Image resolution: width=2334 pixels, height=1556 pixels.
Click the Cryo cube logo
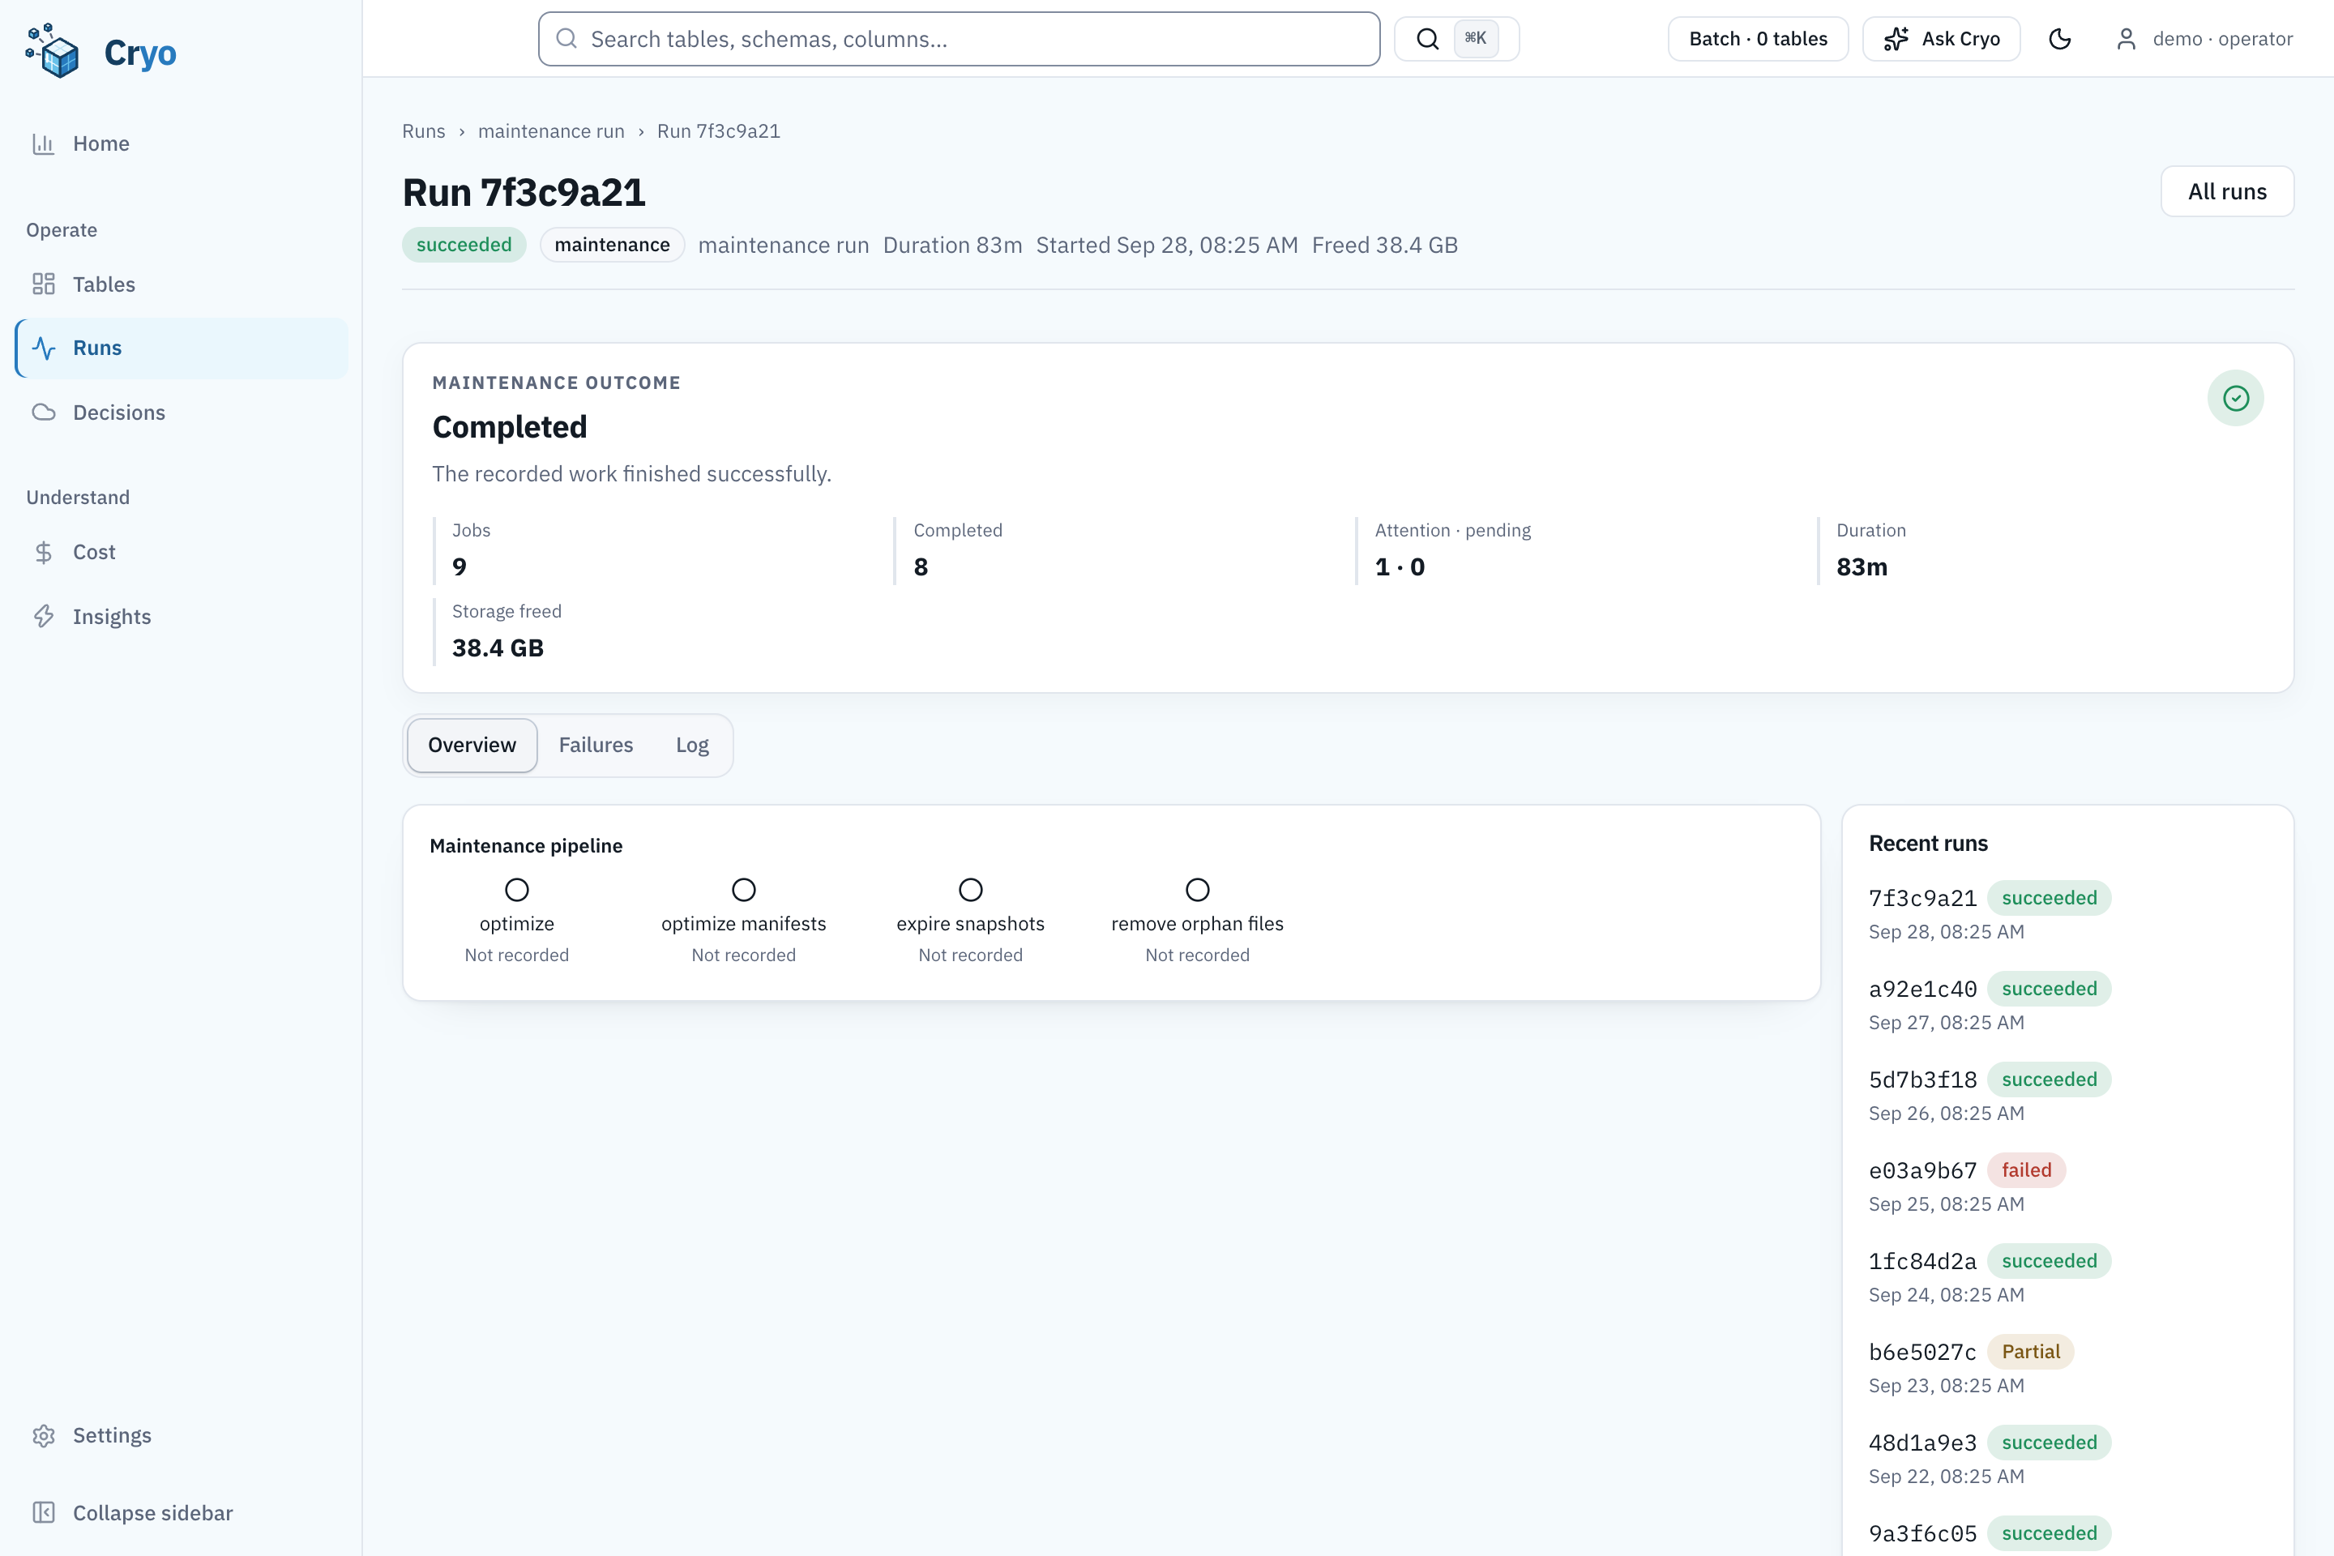(x=53, y=52)
